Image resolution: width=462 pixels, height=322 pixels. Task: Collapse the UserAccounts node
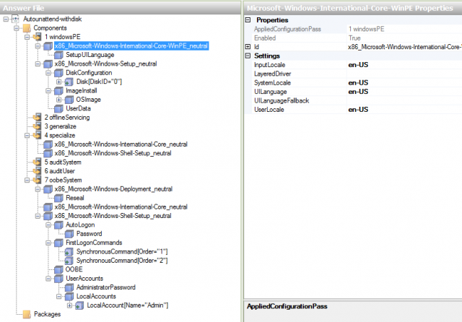(x=48, y=279)
